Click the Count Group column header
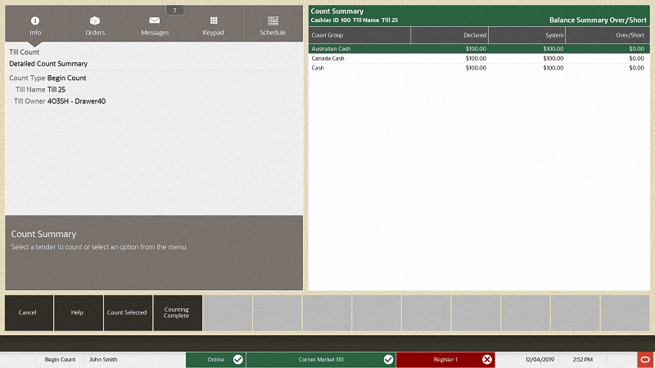This screenshot has height=368, width=655. 359,35
